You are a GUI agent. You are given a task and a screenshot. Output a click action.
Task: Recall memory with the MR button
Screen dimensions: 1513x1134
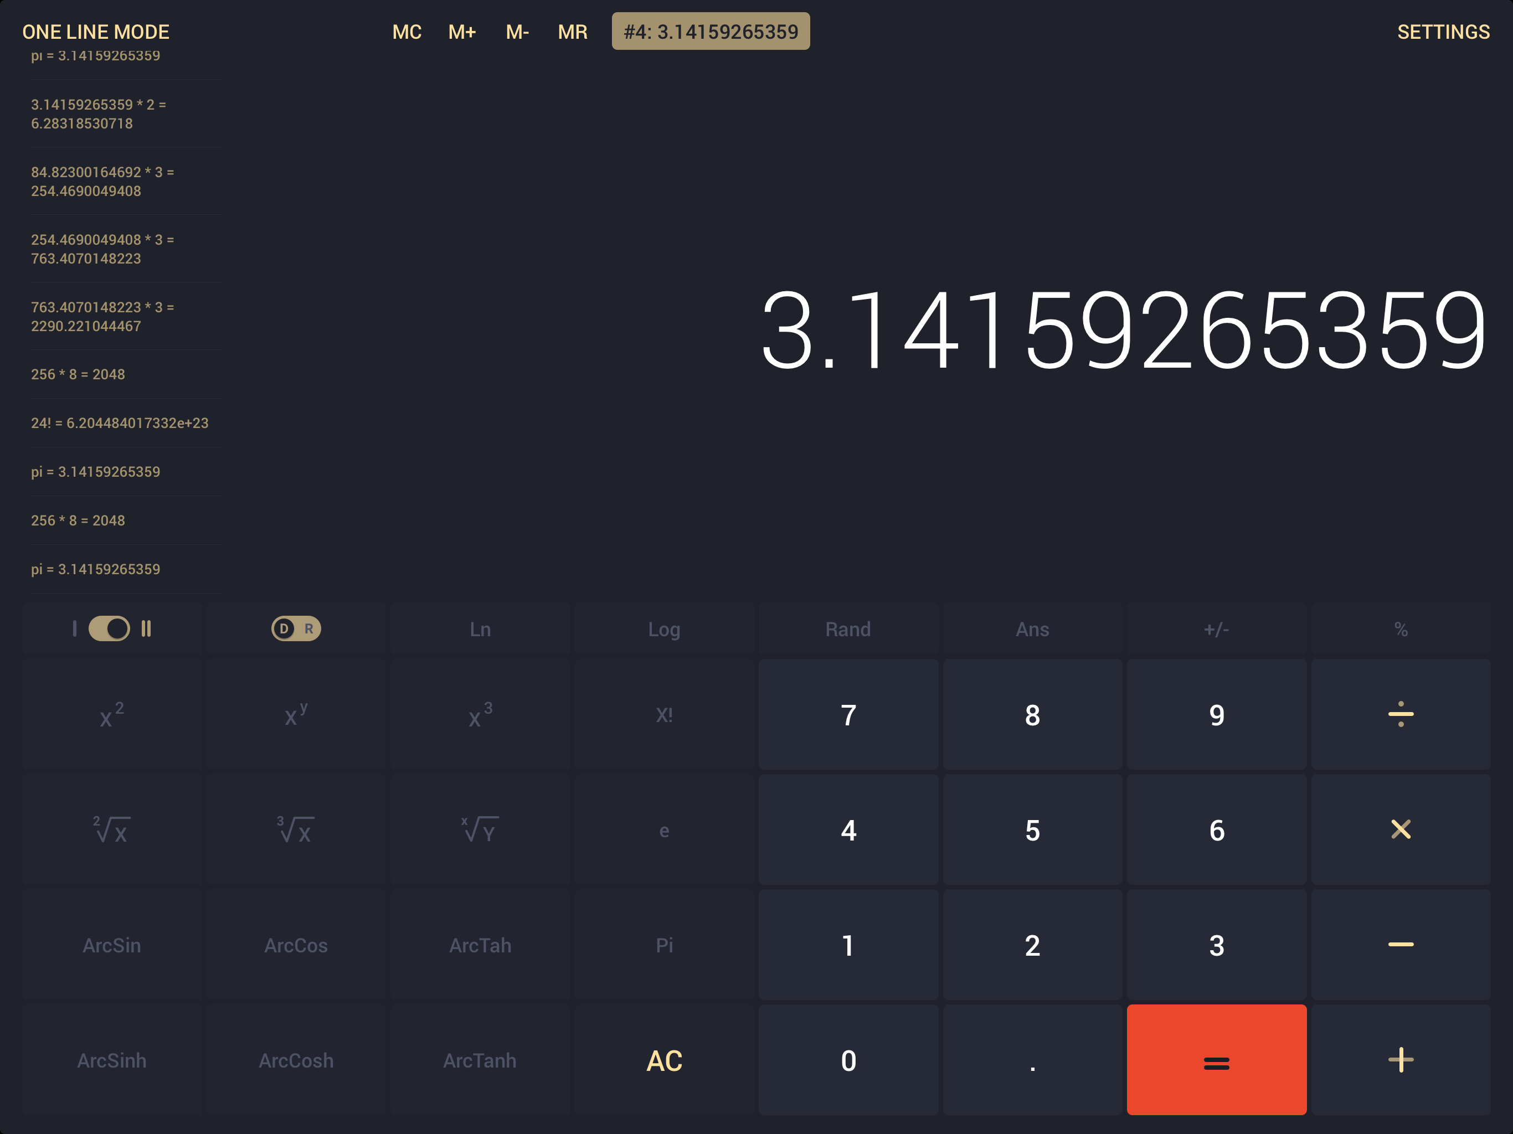(x=573, y=32)
